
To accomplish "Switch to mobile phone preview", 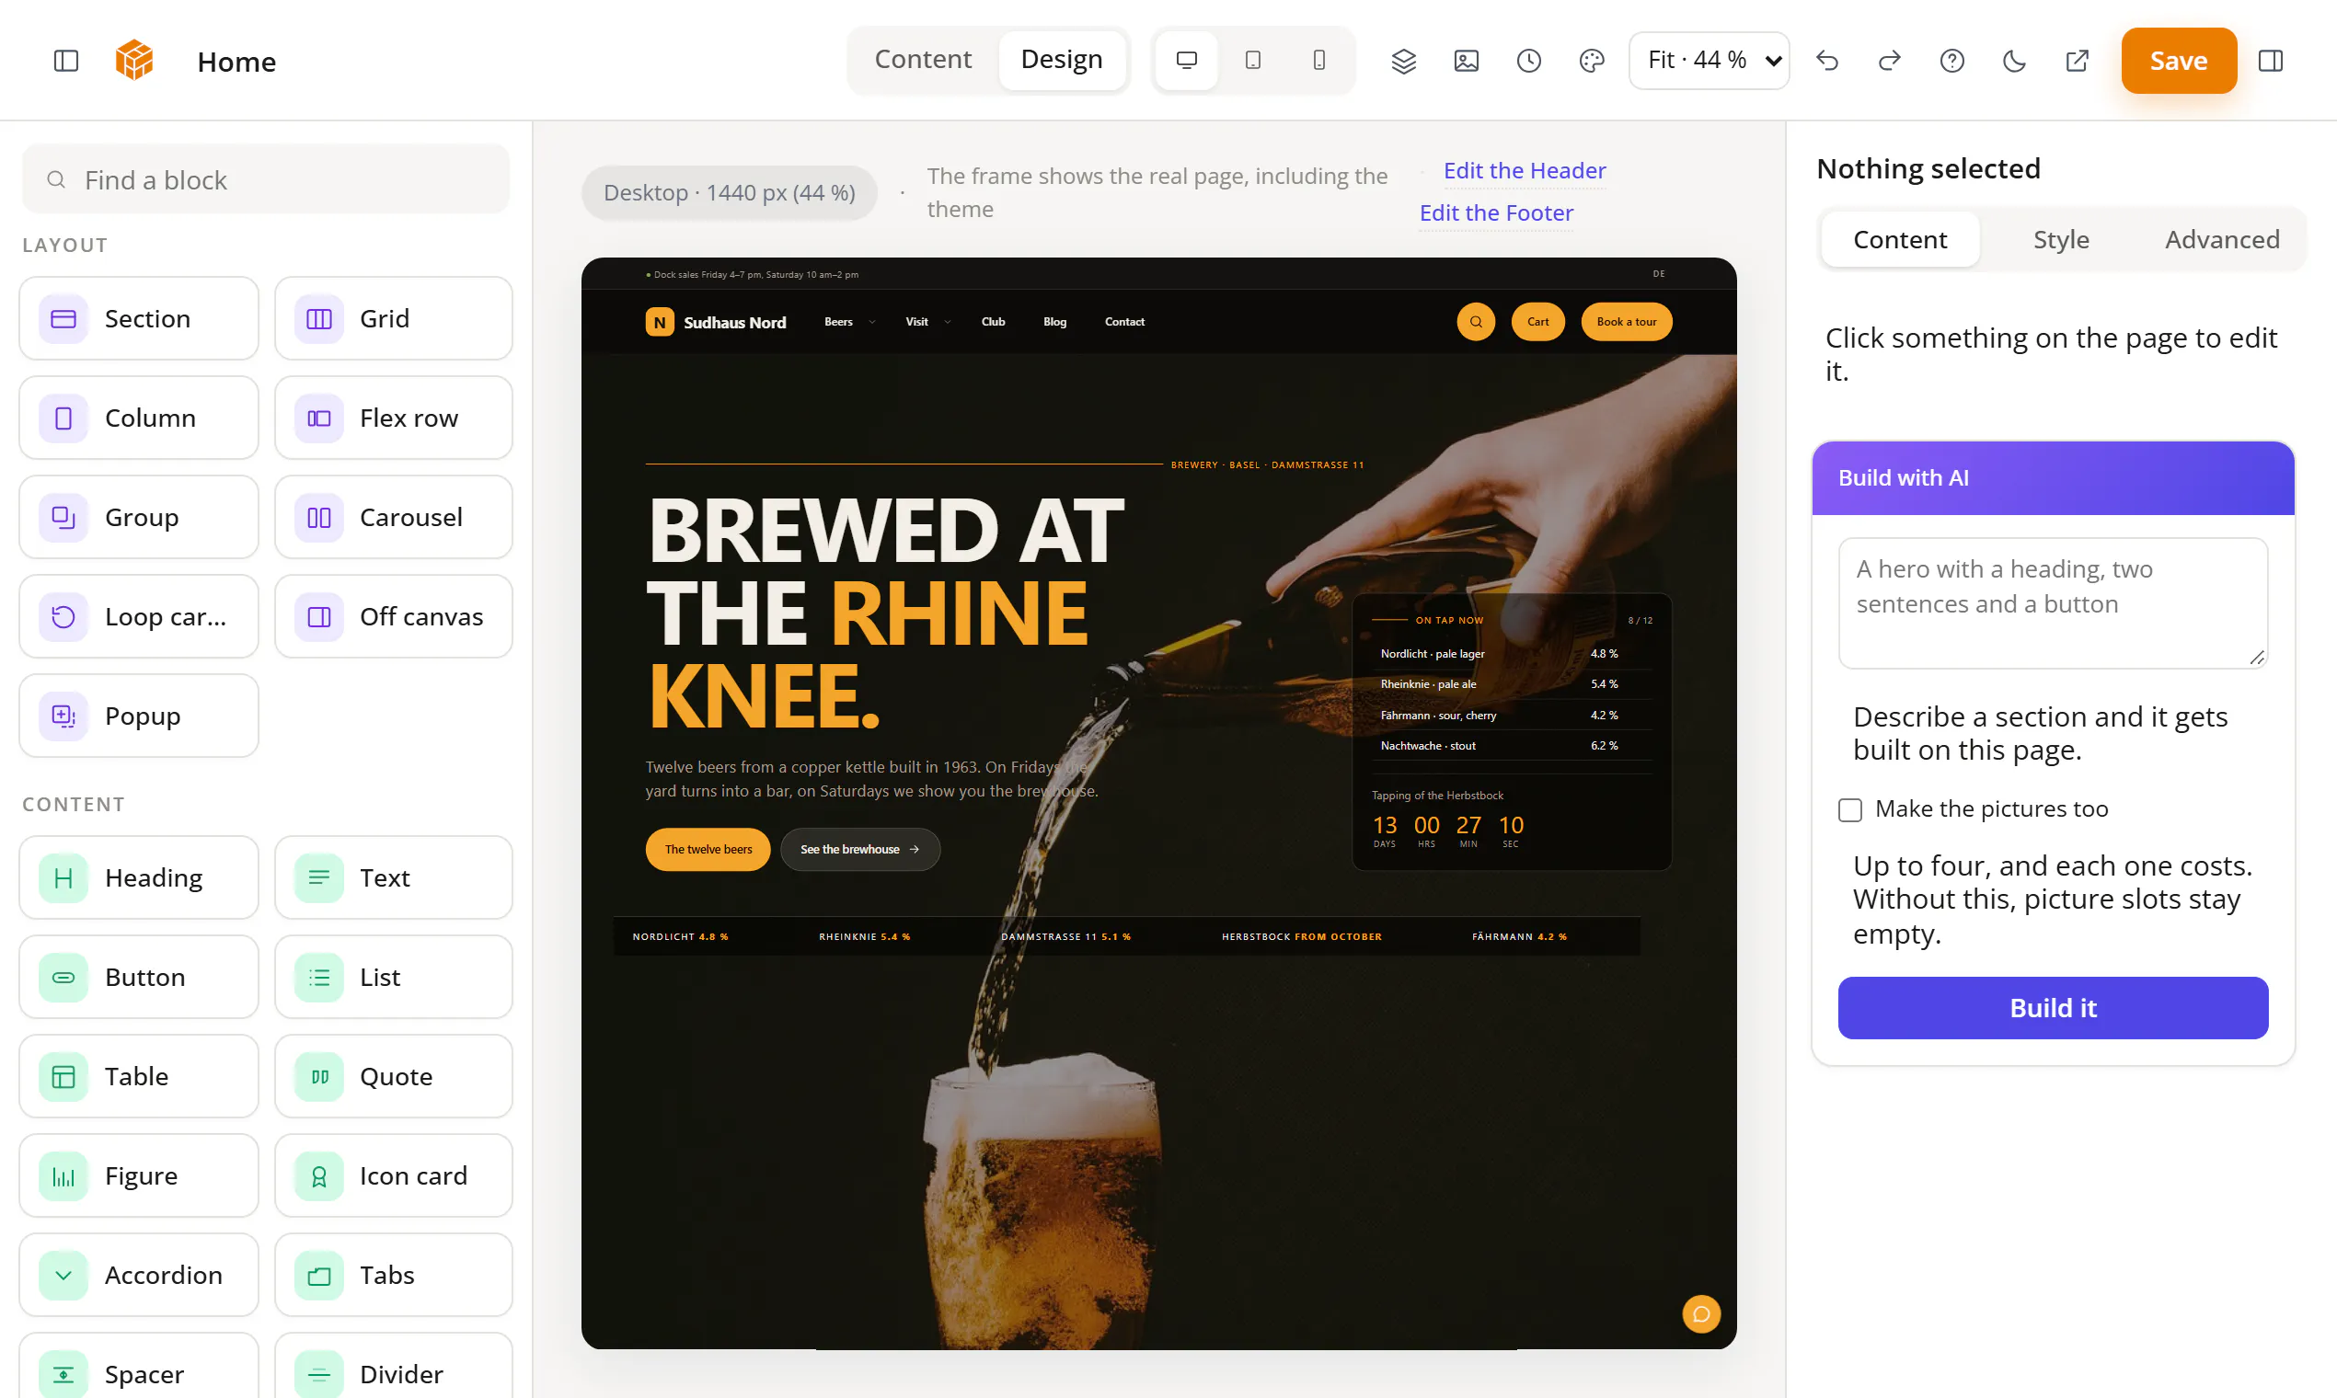I will 1318,61.
